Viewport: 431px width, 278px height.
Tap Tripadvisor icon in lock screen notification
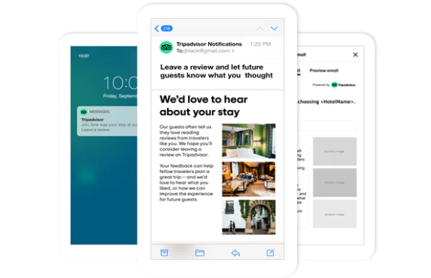coord(84,111)
